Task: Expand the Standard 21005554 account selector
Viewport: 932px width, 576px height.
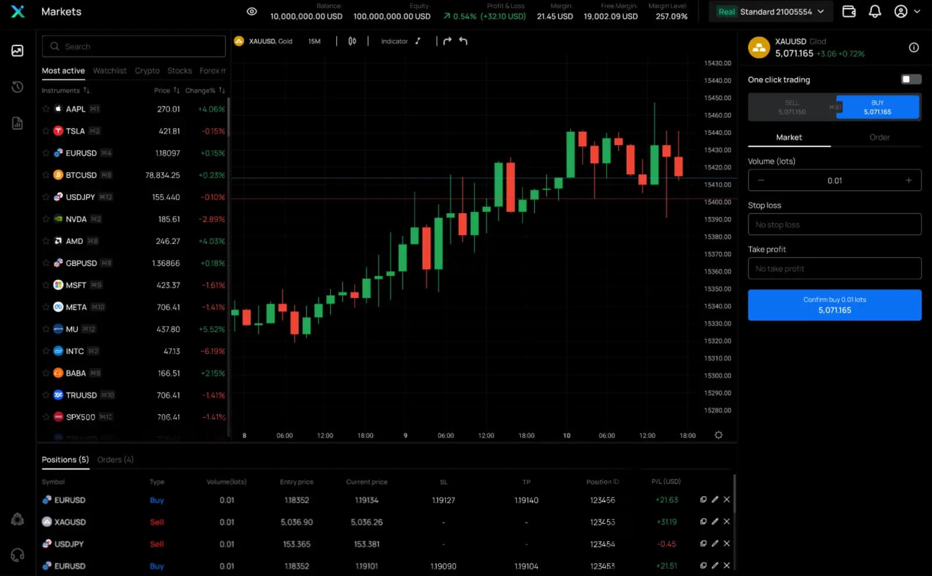Action: 771,12
